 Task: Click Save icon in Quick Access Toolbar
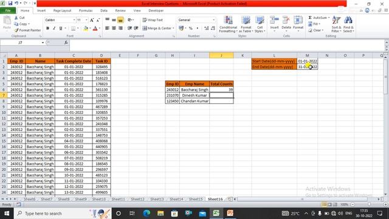10,3
